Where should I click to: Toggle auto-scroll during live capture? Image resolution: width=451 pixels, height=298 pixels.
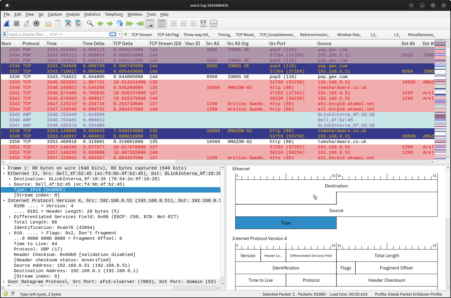point(150,23)
